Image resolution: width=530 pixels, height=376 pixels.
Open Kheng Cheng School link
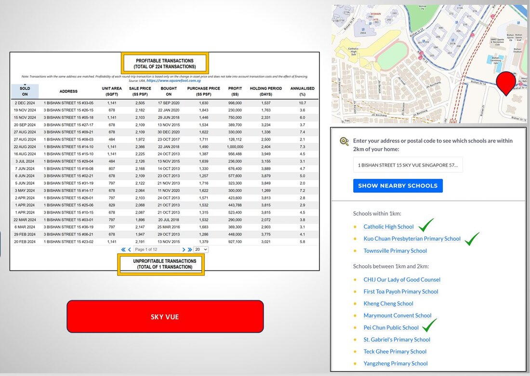coord(388,303)
